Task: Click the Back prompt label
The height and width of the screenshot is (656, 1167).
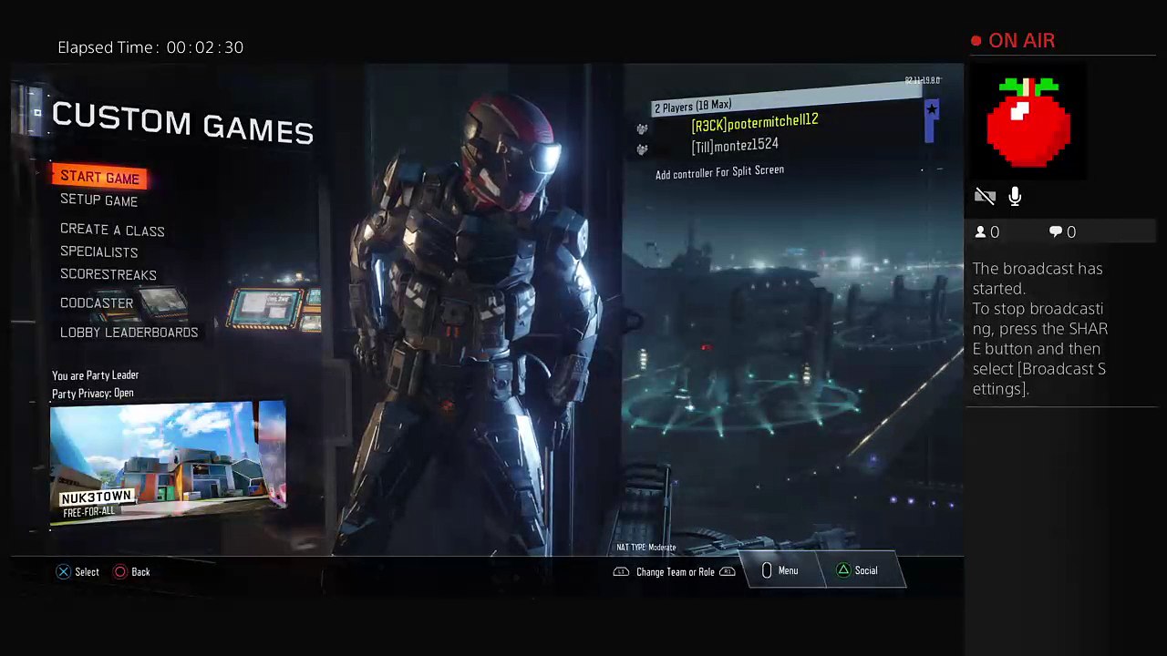Action: [x=140, y=572]
